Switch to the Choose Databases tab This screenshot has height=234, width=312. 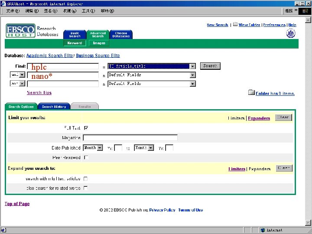coord(121,35)
